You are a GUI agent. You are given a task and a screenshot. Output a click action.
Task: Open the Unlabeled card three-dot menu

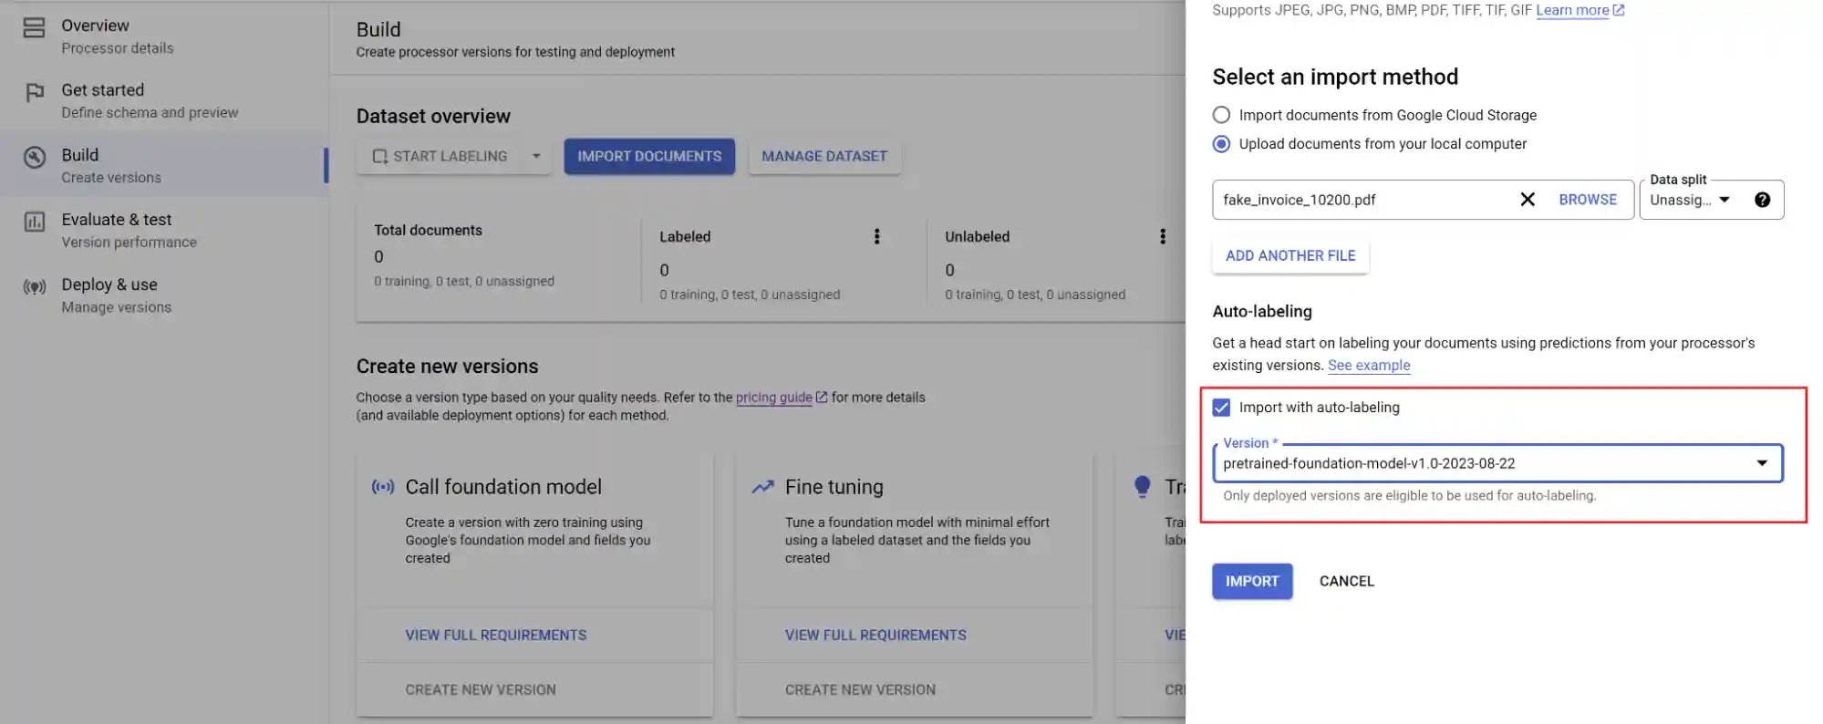point(1162,237)
